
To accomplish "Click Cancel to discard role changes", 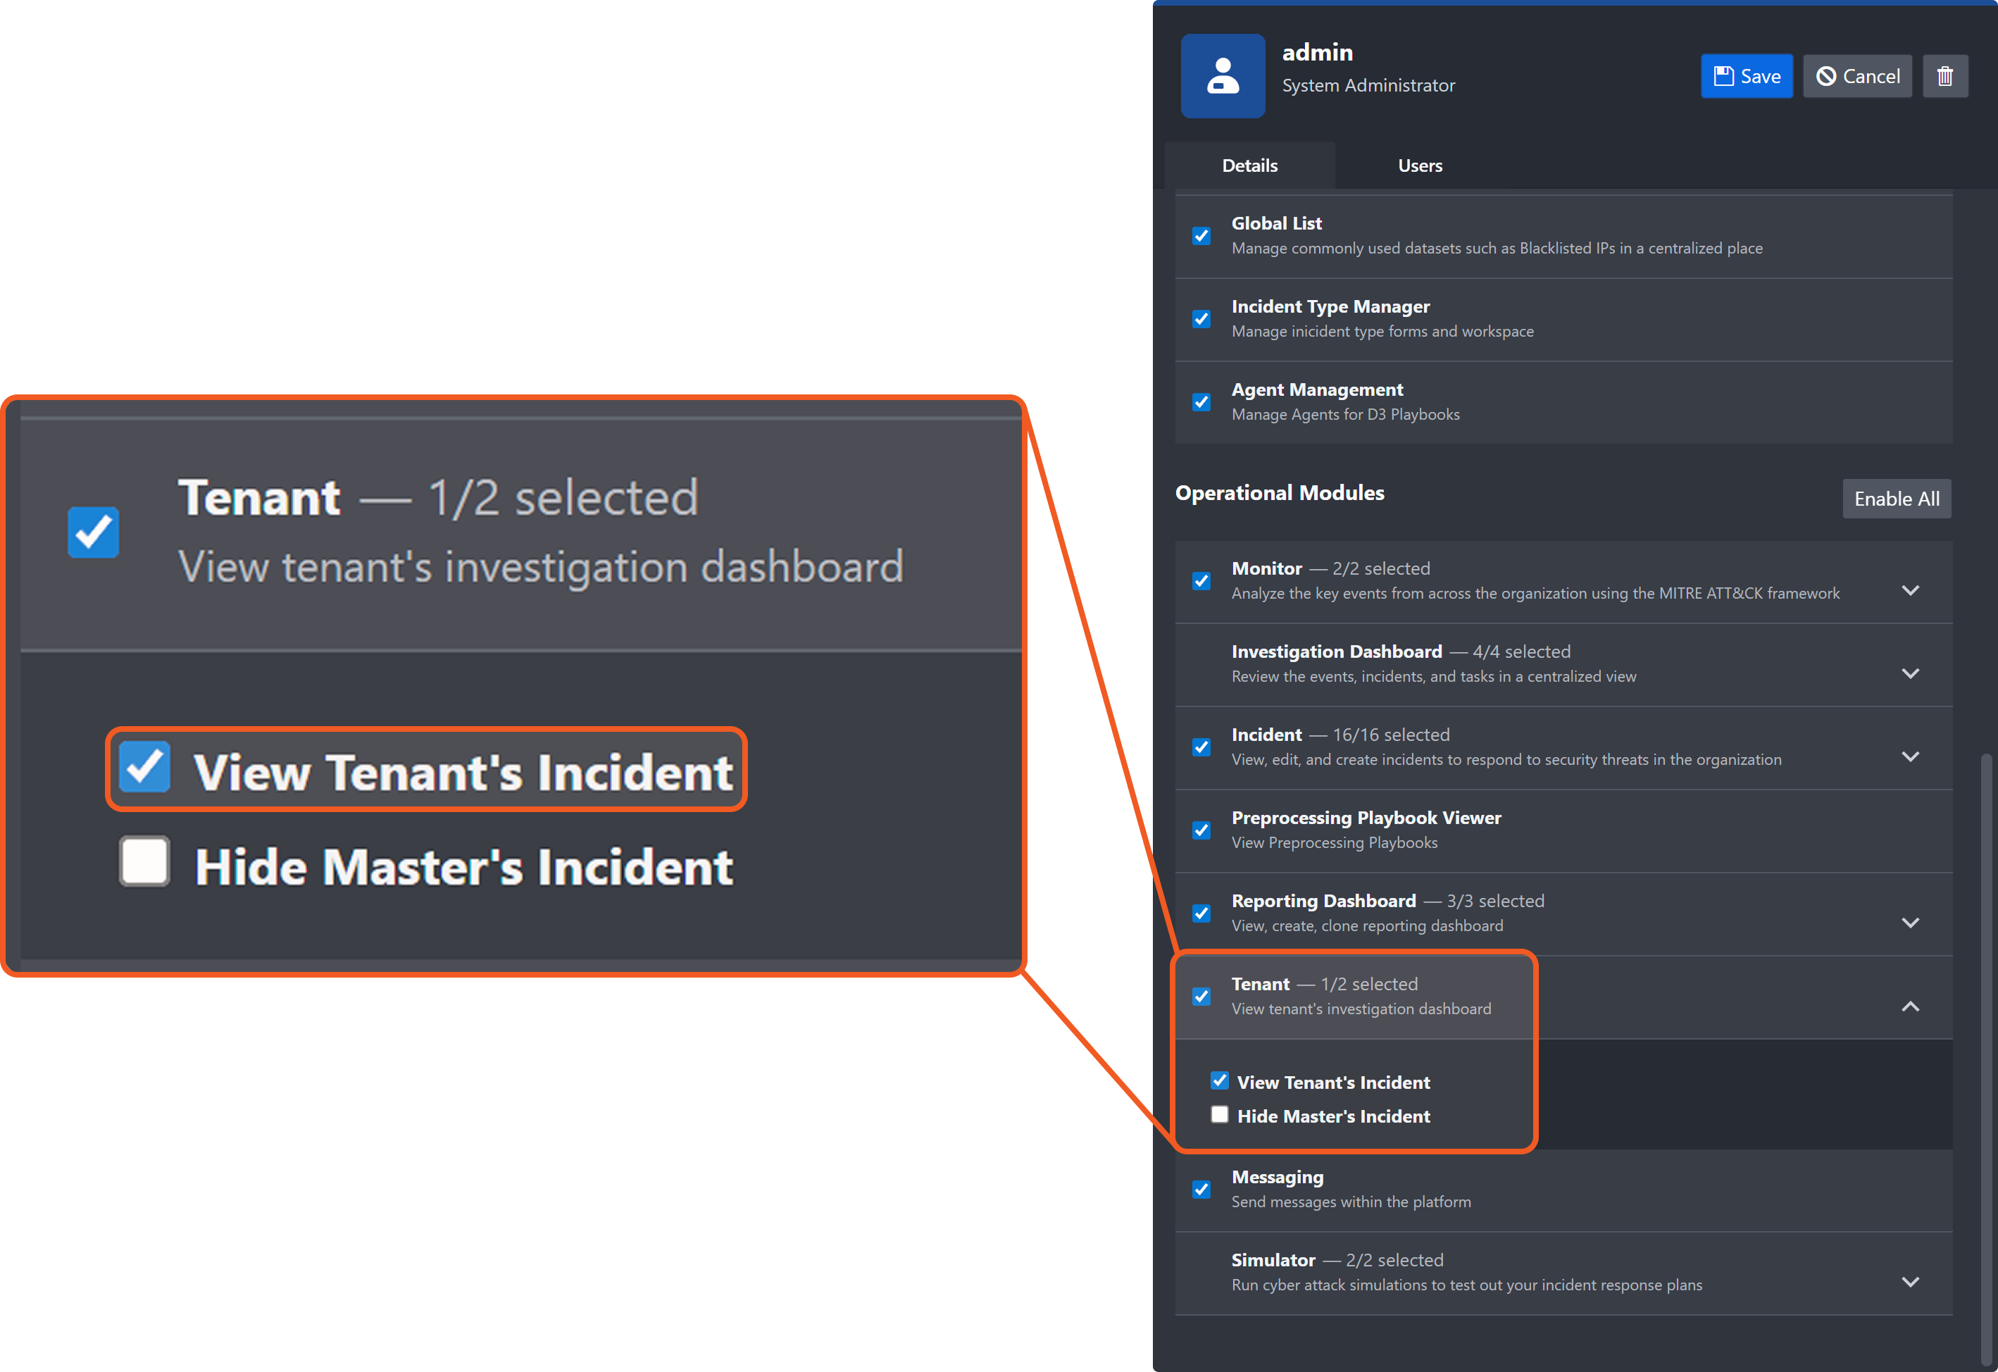I will pos(1857,77).
